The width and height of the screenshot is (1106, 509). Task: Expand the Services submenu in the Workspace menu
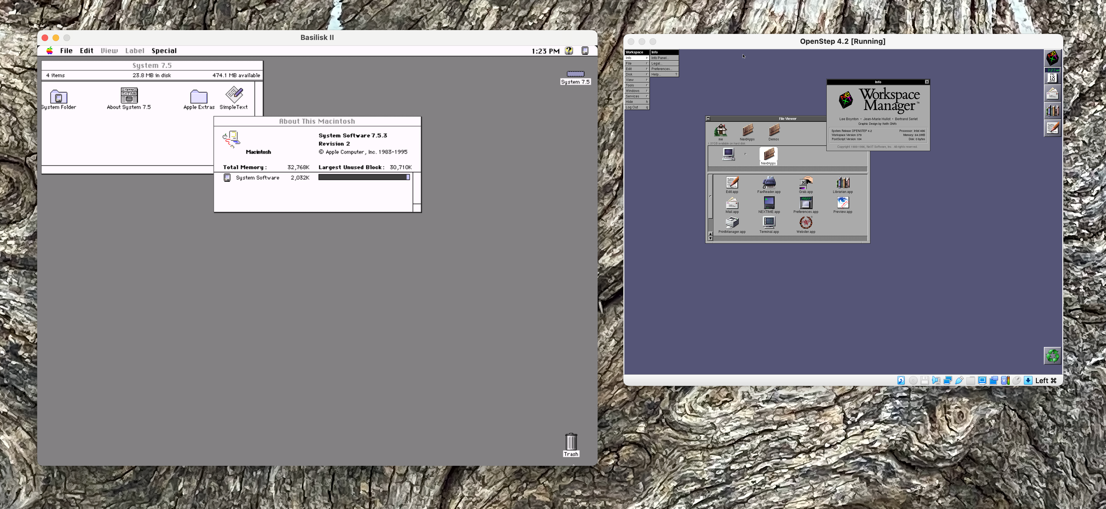[x=637, y=96]
